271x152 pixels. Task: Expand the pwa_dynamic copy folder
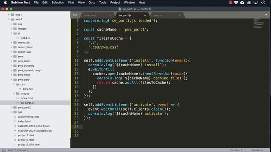(x=11, y=71)
